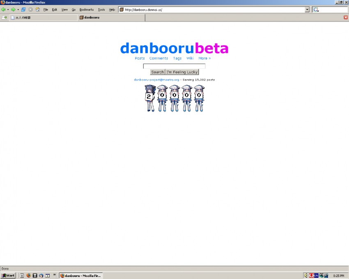Open the Comments link

coord(159,58)
